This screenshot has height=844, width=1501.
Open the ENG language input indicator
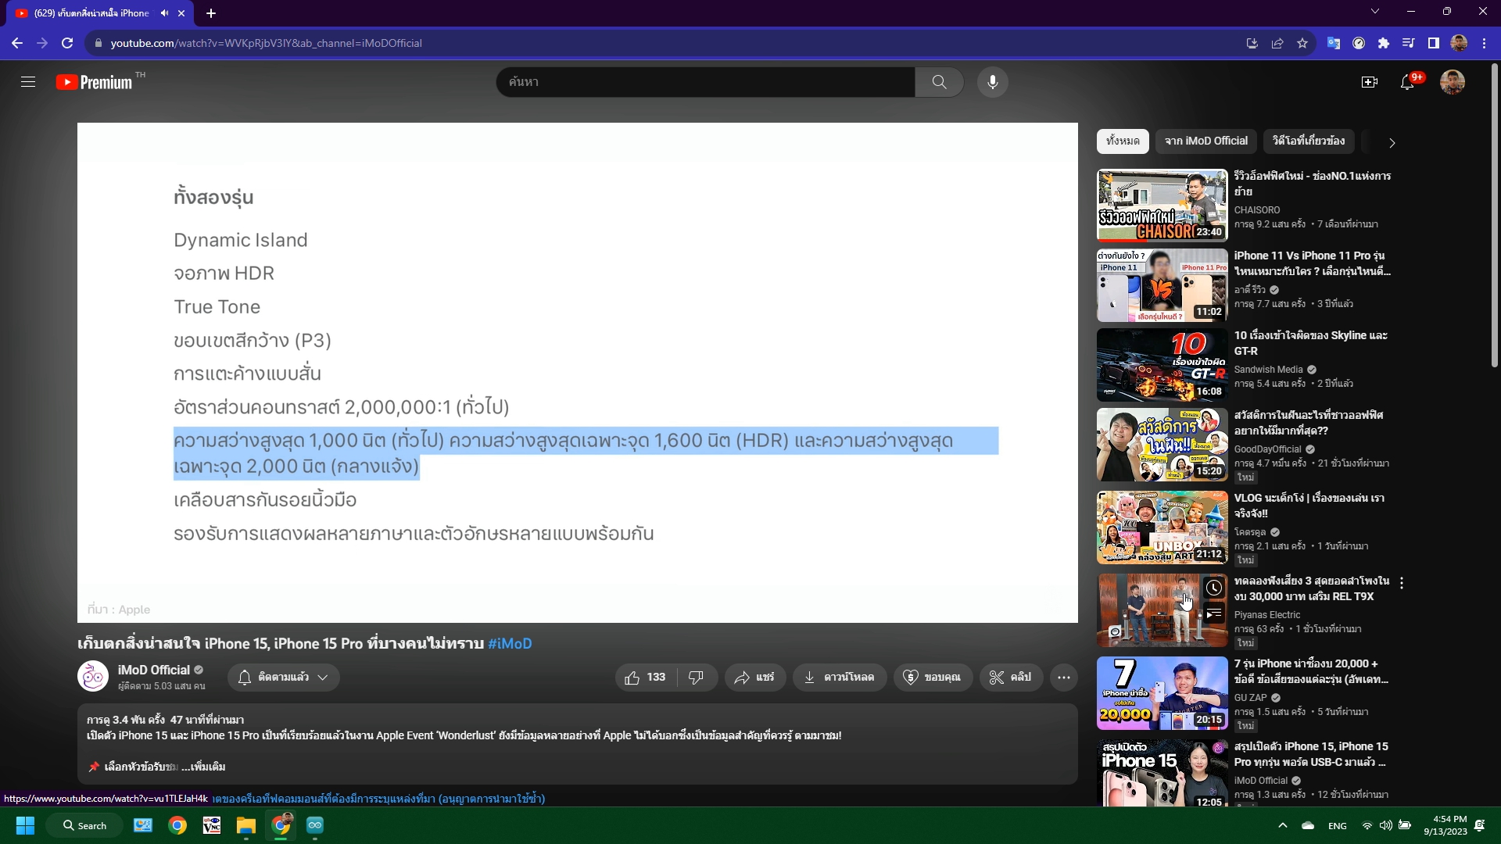click(x=1338, y=826)
